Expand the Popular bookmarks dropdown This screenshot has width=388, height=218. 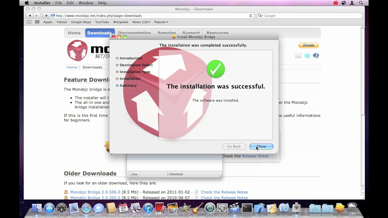161,22
